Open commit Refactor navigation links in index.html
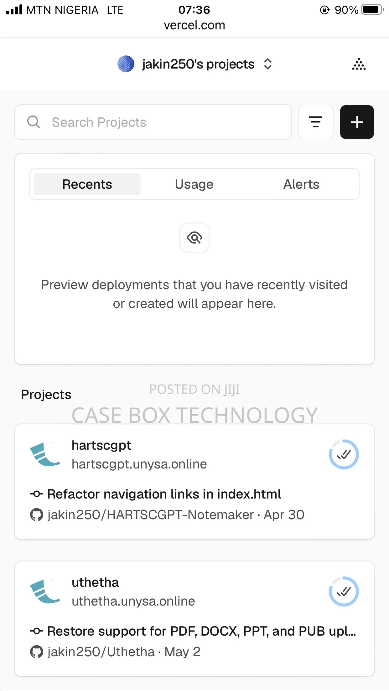Image resolution: width=389 pixels, height=691 pixels. tap(164, 494)
